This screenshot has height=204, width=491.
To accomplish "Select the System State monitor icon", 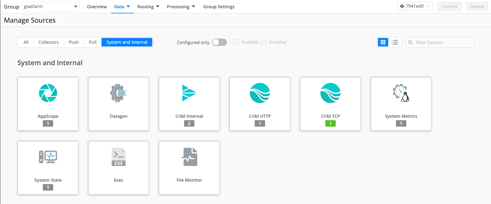I will tap(48, 157).
